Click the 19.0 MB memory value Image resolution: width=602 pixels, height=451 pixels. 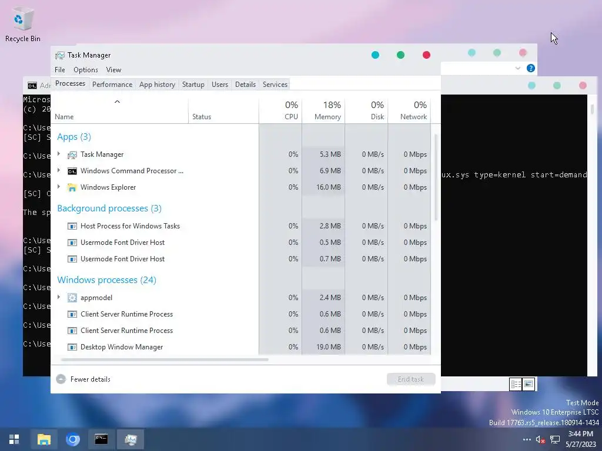(x=328, y=346)
